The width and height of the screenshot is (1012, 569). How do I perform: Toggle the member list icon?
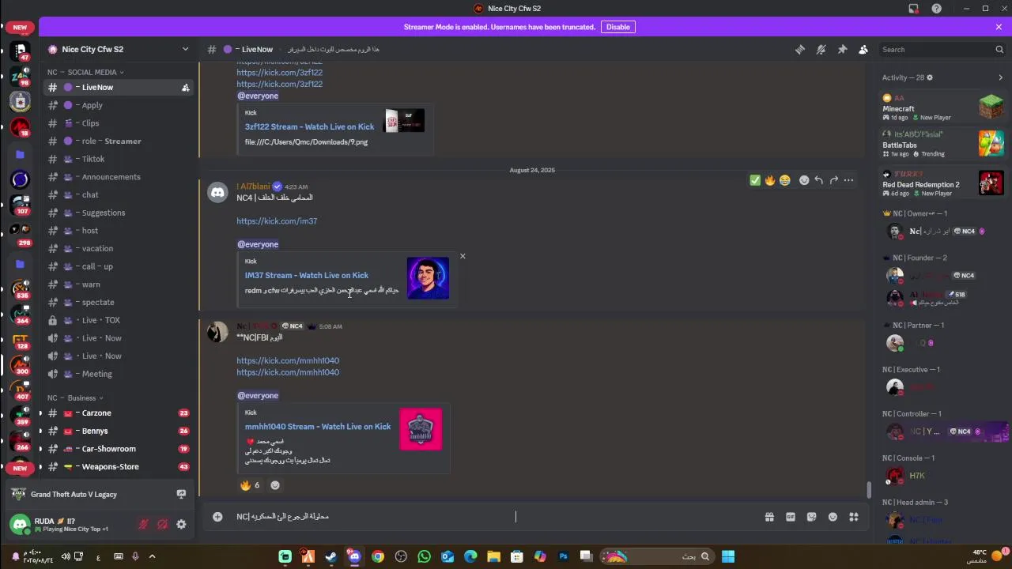point(863,49)
